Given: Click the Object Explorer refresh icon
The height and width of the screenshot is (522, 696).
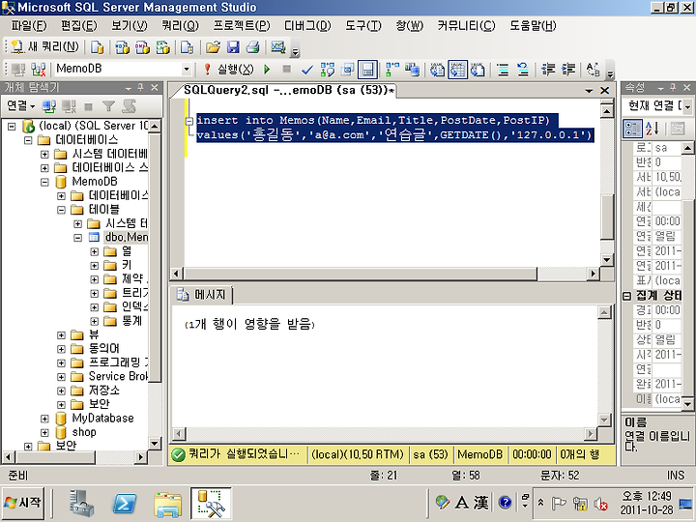Looking at the screenshot, I should point(129,106).
